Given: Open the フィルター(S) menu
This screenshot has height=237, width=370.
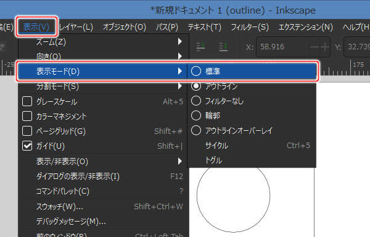Looking at the screenshot, I should coord(250,27).
